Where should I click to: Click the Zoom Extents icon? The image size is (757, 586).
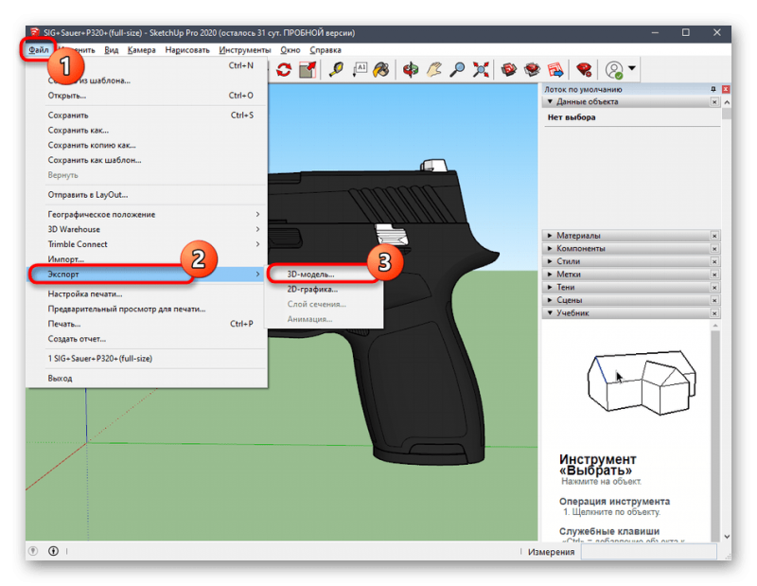481,70
